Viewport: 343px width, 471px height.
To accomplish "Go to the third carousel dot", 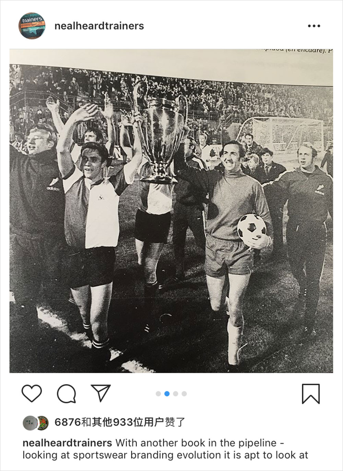I will (176, 394).
